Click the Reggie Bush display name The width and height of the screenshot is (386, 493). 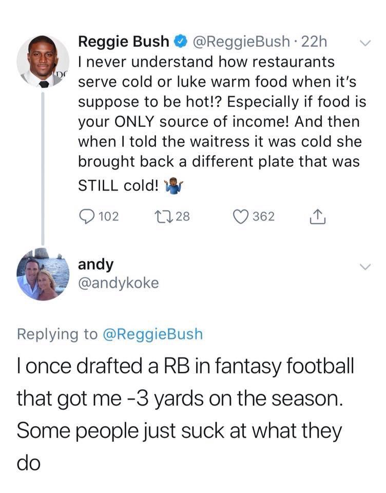tap(124, 41)
